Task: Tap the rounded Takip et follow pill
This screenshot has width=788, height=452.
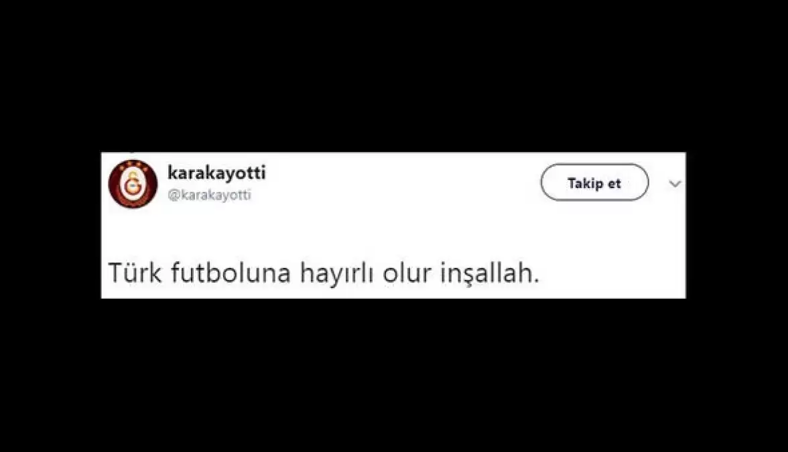Action: 594,182
